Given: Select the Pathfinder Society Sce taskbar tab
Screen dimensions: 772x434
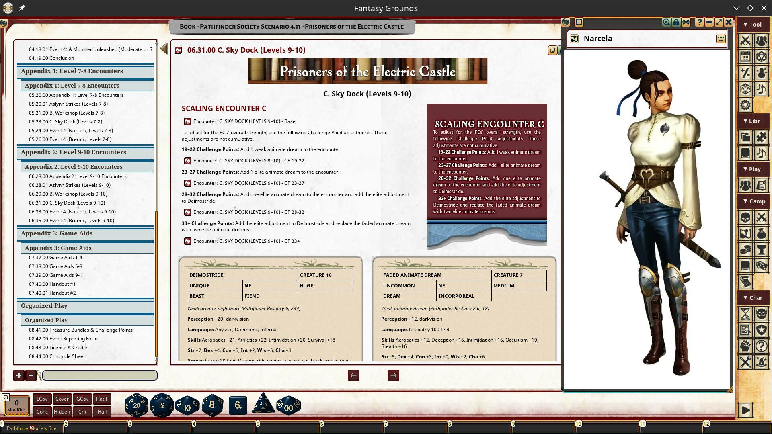Looking at the screenshot, I should tap(32, 428).
